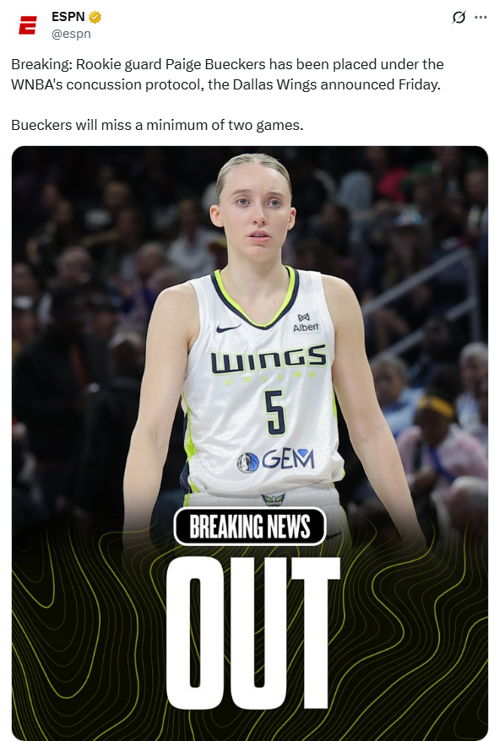This screenshot has width=494, height=741.
Task: Click the tweet's opening Breaking sentence
Action: (227, 74)
